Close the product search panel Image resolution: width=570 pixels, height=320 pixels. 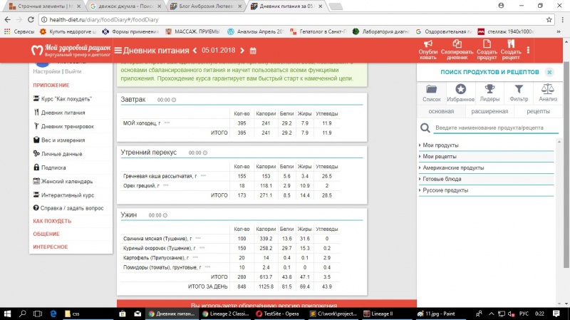click(549, 72)
